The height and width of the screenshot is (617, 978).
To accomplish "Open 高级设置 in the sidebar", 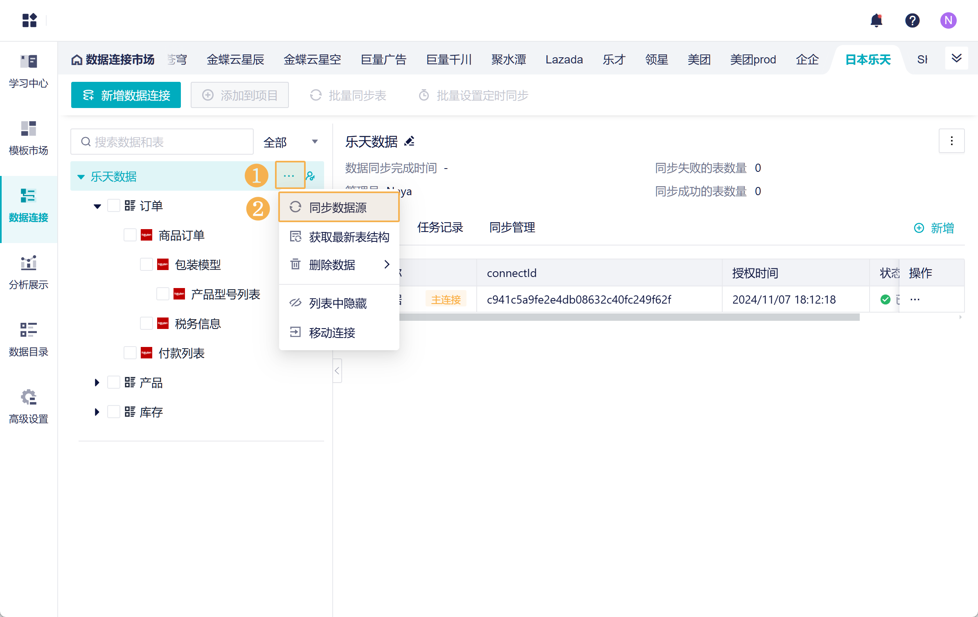I will pos(28,407).
